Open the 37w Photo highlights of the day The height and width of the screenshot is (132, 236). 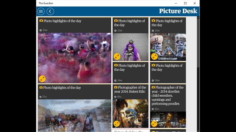[62, 87]
